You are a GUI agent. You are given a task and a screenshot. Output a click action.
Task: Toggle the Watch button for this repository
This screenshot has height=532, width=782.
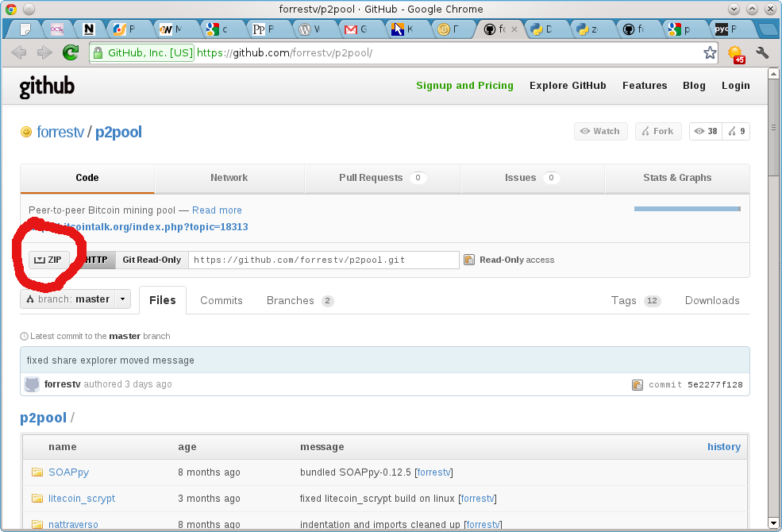pyautogui.click(x=600, y=131)
